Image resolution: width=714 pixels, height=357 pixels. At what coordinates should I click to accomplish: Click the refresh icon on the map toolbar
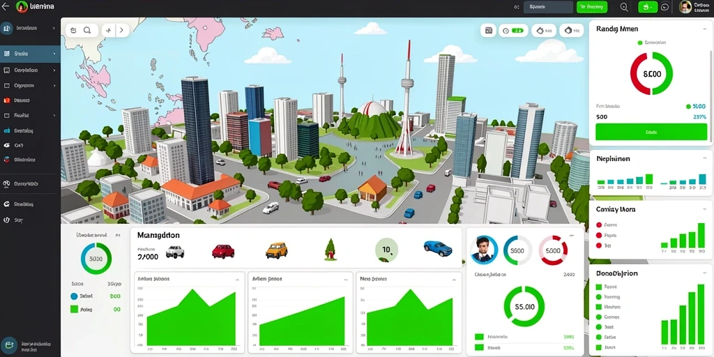click(74, 31)
